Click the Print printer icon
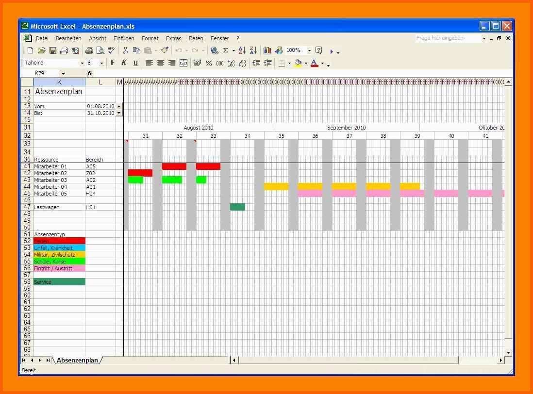Image resolution: width=533 pixels, height=394 pixels. coord(89,50)
